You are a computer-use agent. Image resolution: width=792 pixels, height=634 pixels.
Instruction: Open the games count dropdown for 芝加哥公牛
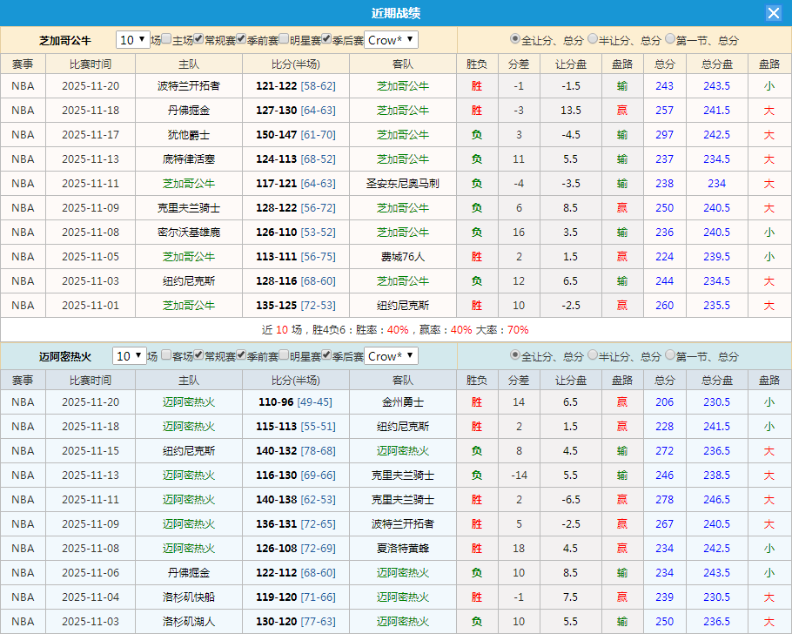click(x=133, y=38)
